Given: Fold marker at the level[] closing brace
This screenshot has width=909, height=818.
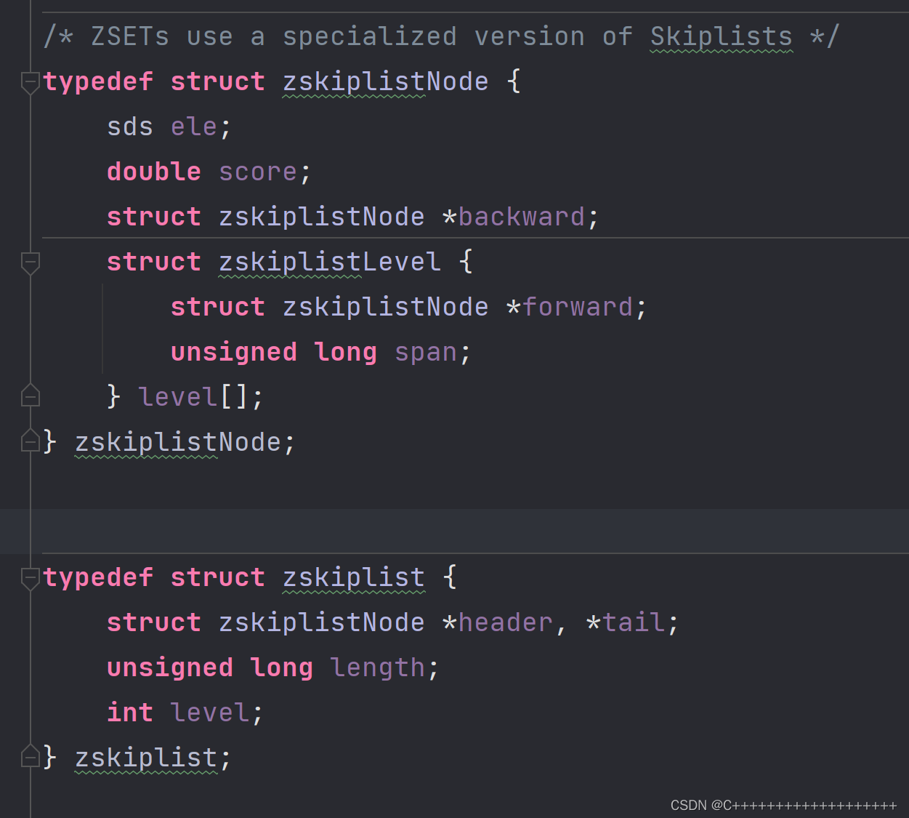Looking at the screenshot, I should tap(30, 396).
